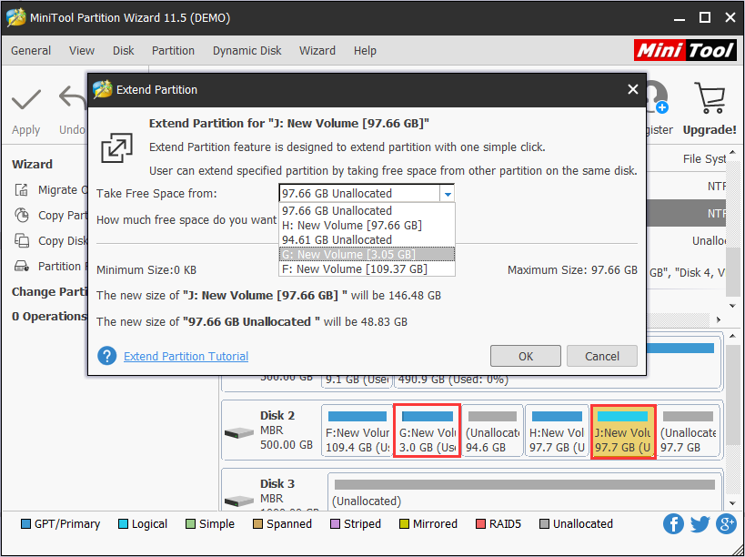745x557 pixels.
Task: Open the Google Plus share icon
Action: (x=726, y=523)
